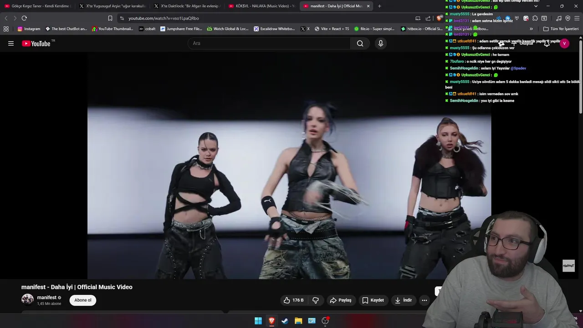Open hitbox.io - Official Si bookmark
This screenshot has width=583, height=328.
pos(421,29)
